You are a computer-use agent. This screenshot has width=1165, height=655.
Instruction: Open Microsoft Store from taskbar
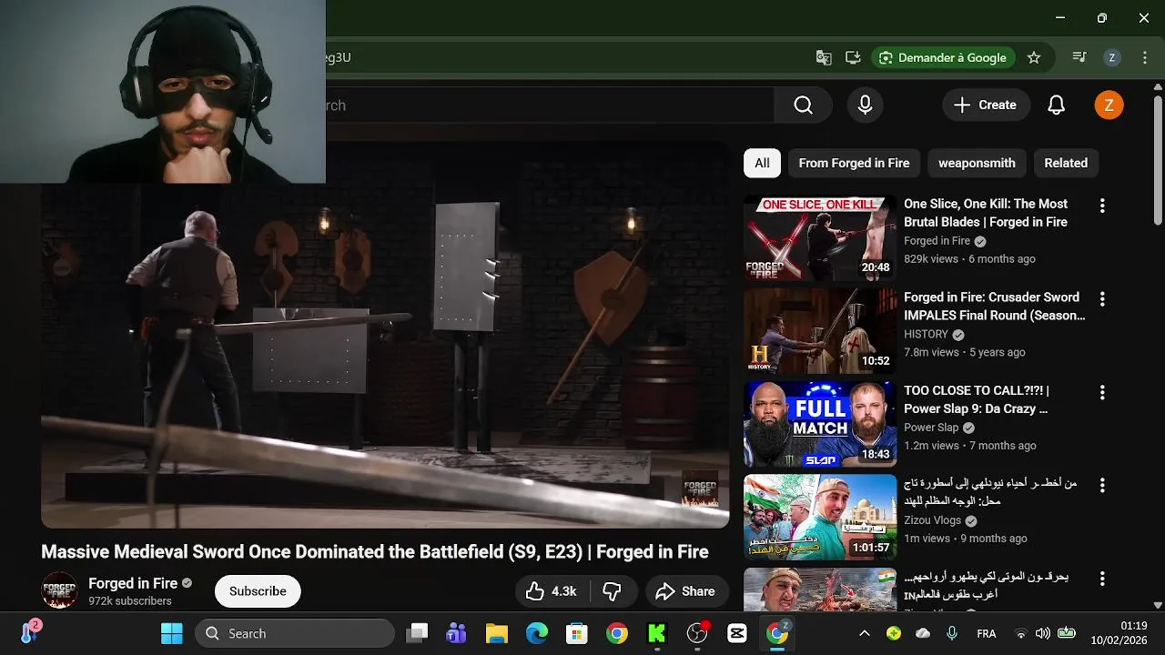[x=577, y=633]
